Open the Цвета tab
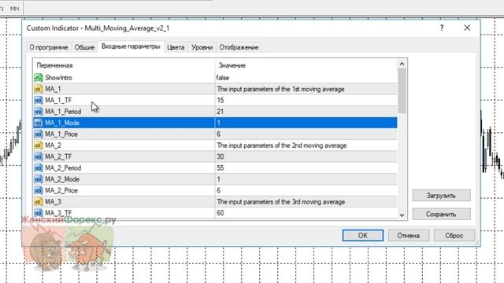This screenshot has height=283, width=504. tap(176, 47)
